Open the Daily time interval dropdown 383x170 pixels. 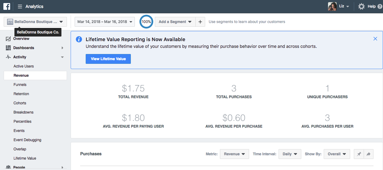pyautogui.click(x=290, y=154)
